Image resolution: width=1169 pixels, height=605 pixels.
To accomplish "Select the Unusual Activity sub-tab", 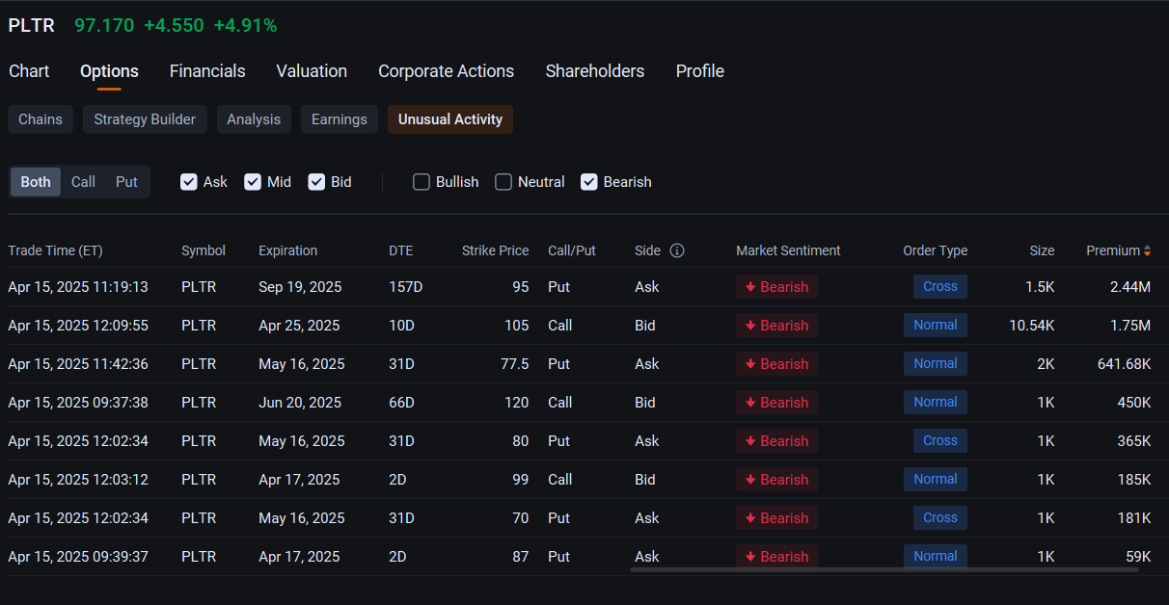I will click(450, 119).
